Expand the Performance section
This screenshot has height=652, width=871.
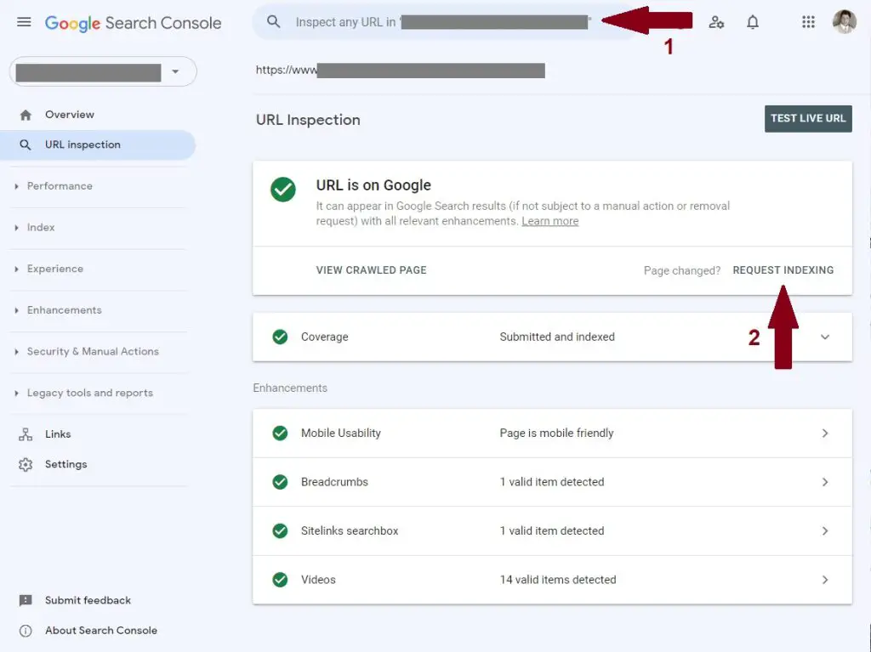(16, 186)
